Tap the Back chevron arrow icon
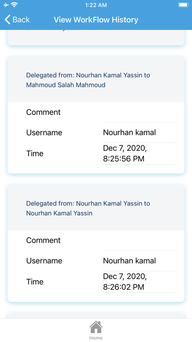This screenshot has height=342, width=192. pos(7,20)
